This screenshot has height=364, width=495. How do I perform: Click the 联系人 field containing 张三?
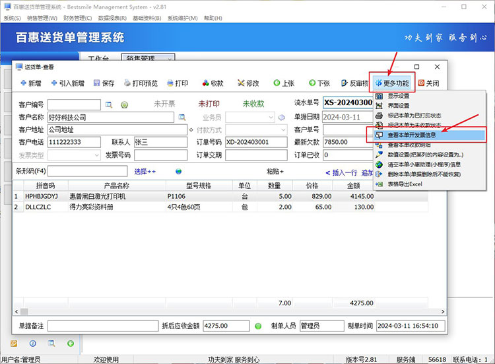[x=160, y=142]
